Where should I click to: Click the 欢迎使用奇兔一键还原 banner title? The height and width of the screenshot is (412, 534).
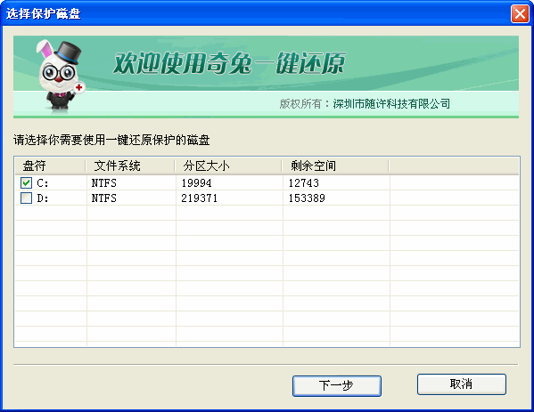tap(229, 63)
